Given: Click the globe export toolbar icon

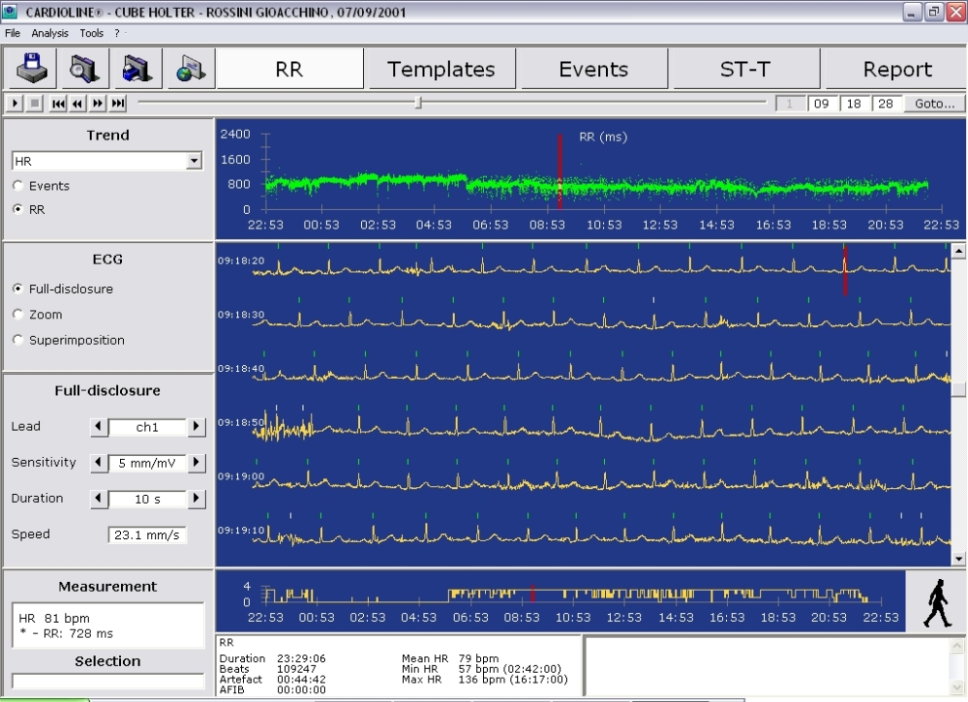Looking at the screenshot, I should pyautogui.click(x=189, y=69).
